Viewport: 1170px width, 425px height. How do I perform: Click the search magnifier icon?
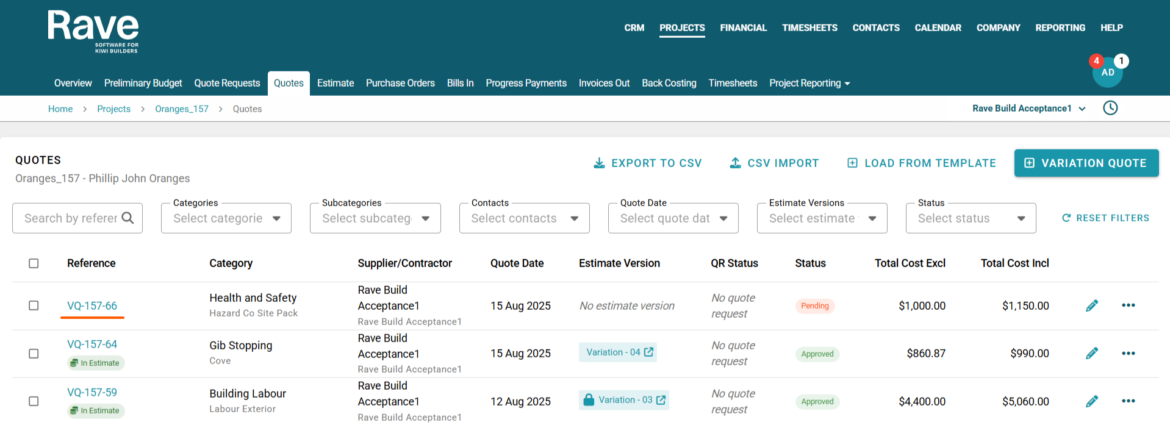pyautogui.click(x=127, y=218)
